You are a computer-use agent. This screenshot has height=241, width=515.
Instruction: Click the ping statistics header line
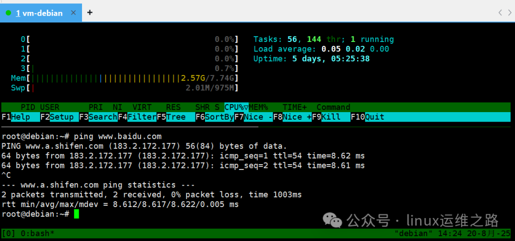(x=98, y=185)
